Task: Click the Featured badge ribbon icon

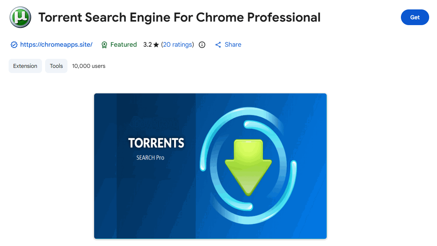Action: [104, 45]
